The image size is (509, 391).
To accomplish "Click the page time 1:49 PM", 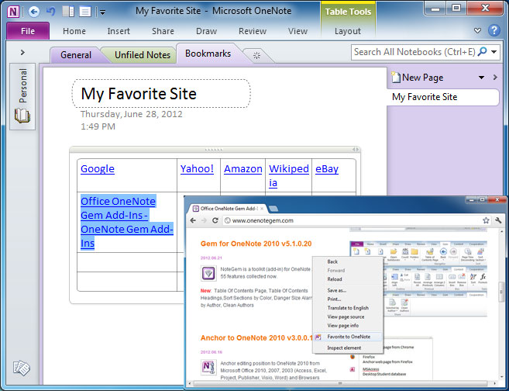I will [x=98, y=126].
